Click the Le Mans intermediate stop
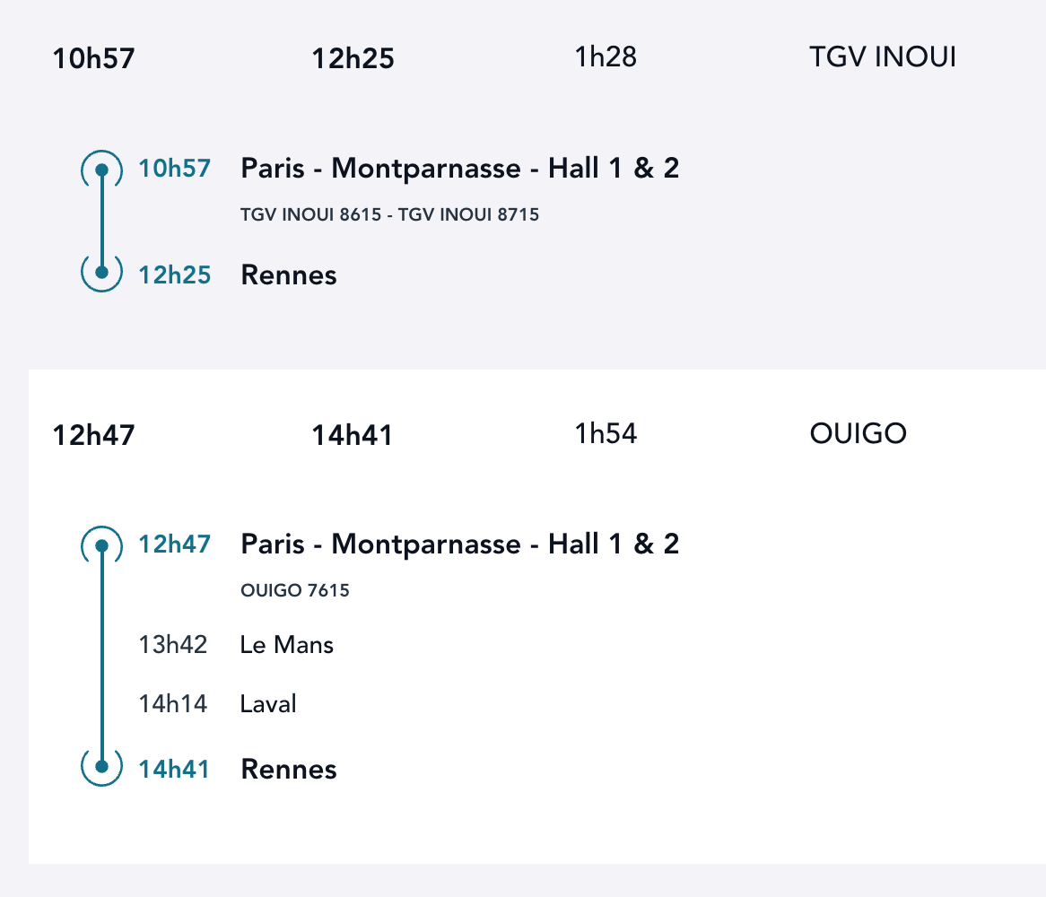The image size is (1046, 897). coord(287,645)
